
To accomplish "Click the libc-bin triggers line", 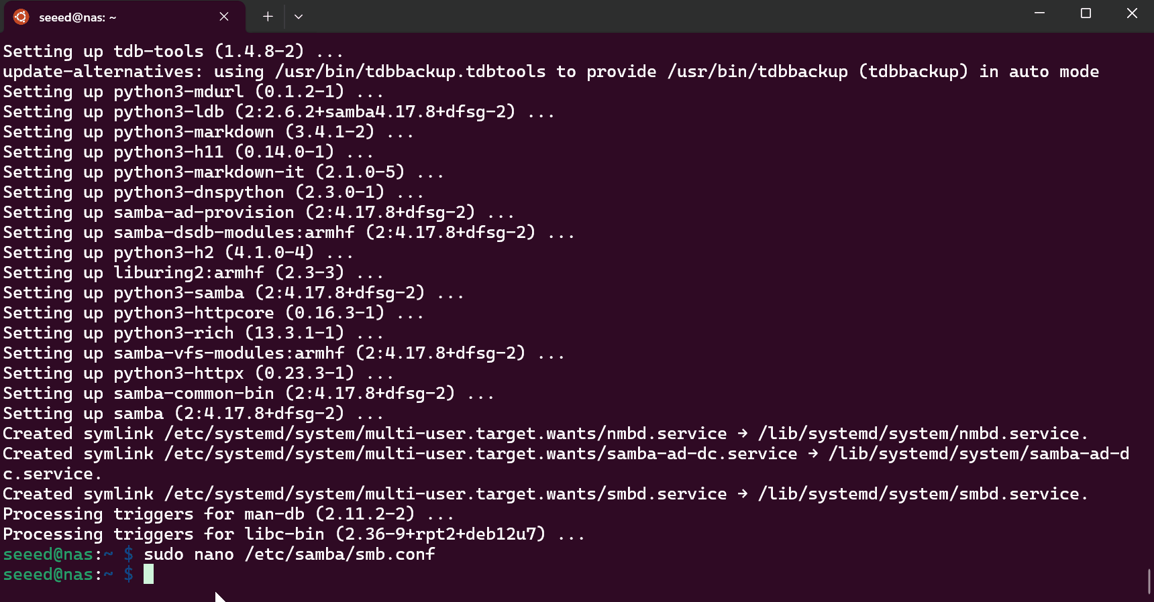I will click(x=293, y=534).
